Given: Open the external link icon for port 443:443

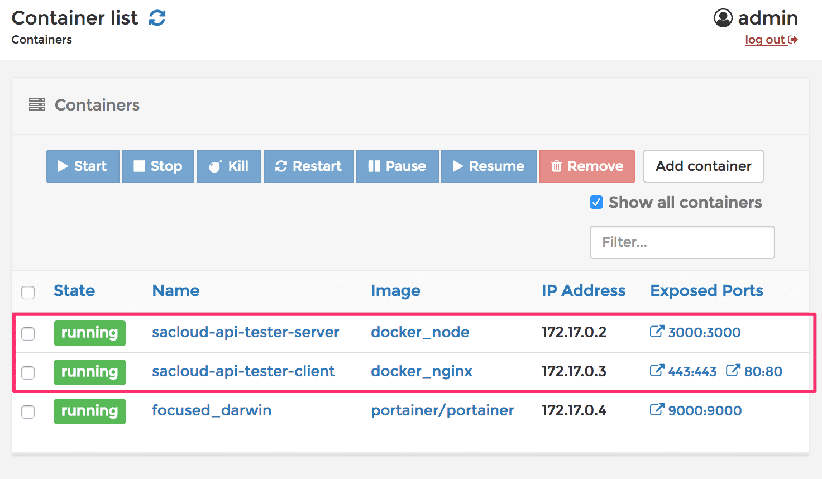Looking at the screenshot, I should point(657,371).
